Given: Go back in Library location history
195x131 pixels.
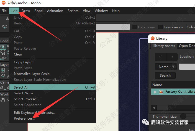Looking at the screenshot, I should click(x=160, y=57).
